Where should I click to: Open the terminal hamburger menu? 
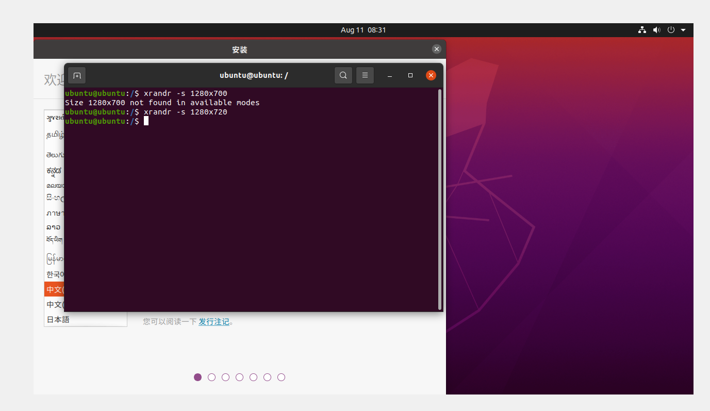365,75
